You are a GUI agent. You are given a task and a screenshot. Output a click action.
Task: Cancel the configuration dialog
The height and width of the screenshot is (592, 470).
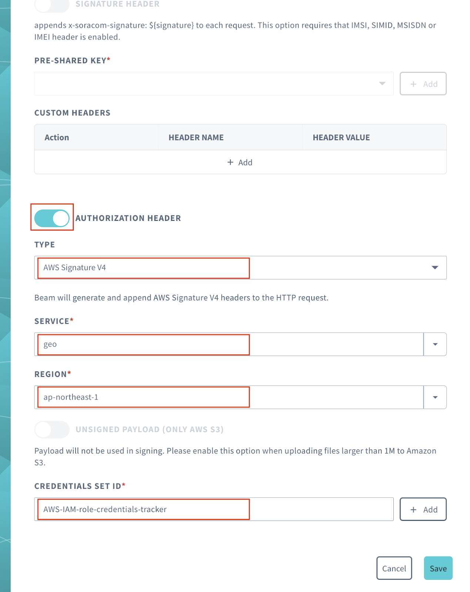coord(394,568)
